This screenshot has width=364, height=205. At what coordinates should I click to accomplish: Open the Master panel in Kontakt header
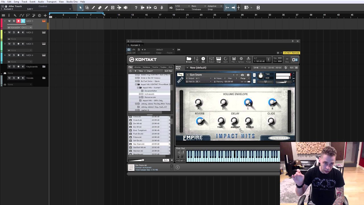tap(196, 59)
